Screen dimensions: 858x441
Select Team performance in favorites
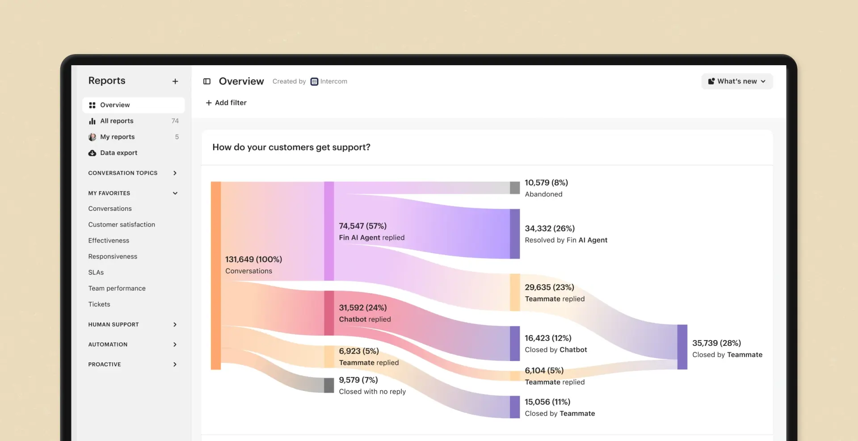117,288
